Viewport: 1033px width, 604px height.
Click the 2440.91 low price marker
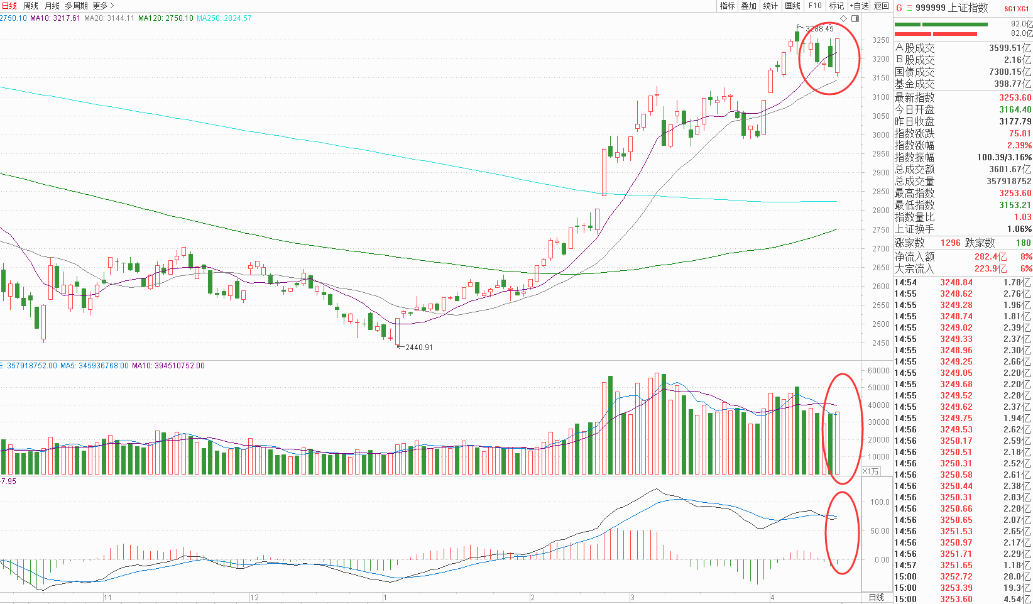coord(419,347)
